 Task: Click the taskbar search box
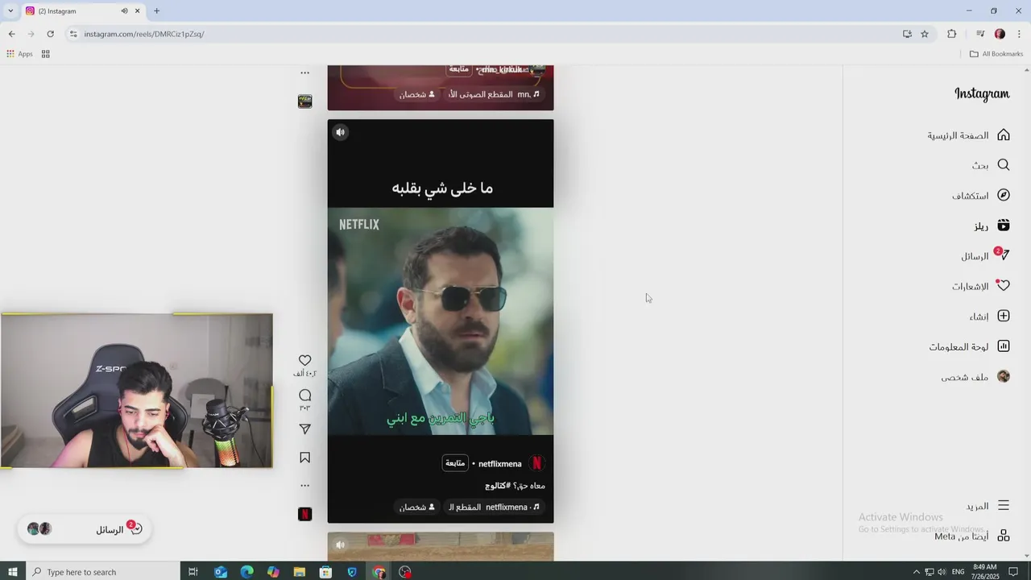click(103, 572)
